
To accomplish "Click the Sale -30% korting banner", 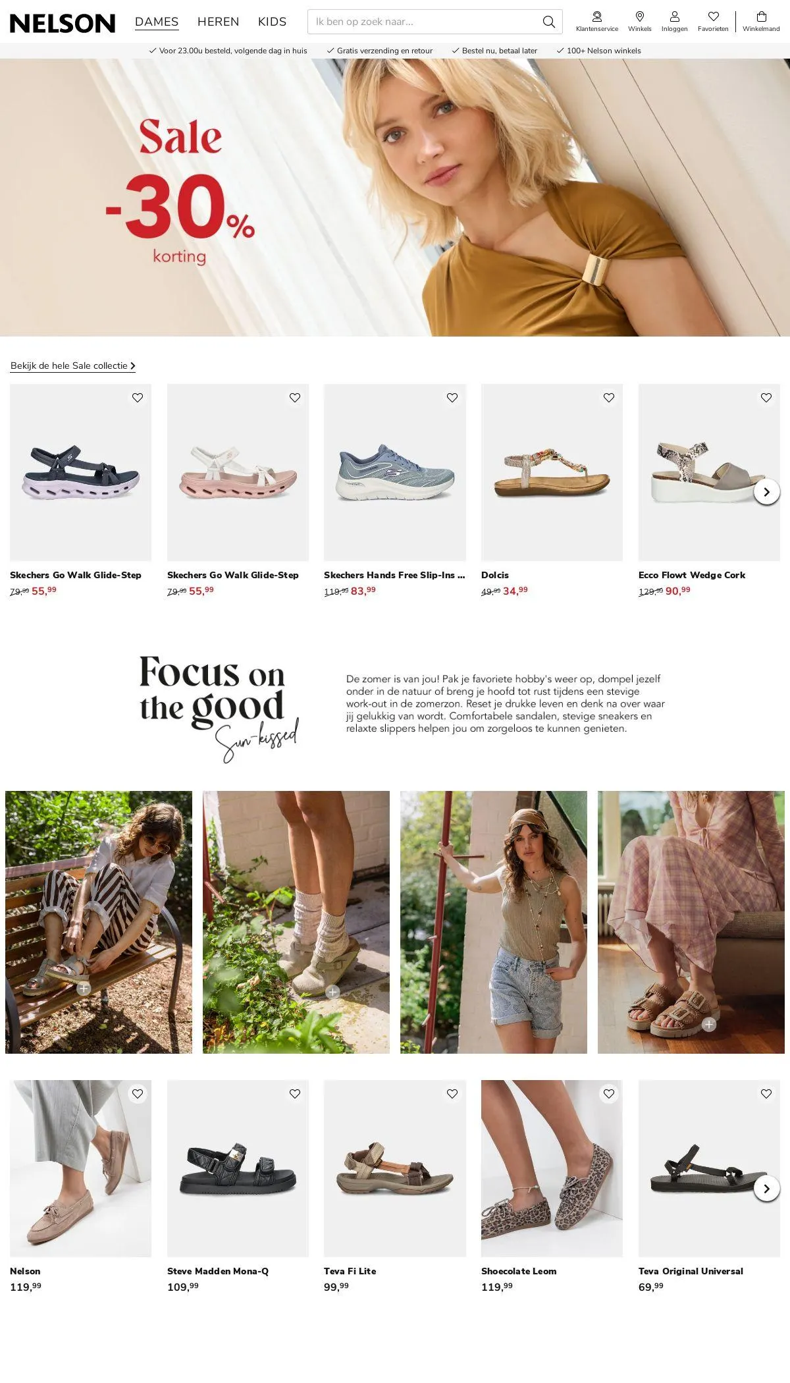I will [x=395, y=198].
